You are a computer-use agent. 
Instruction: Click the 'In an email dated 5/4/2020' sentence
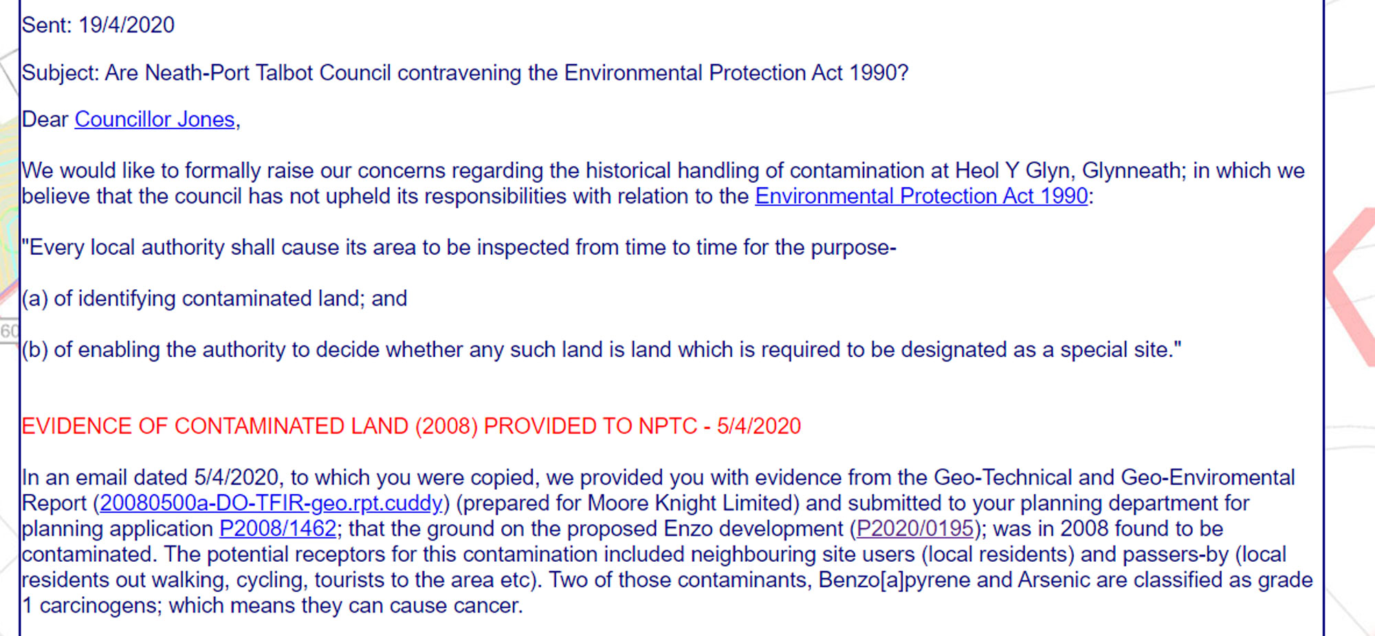pyautogui.click(x=667, y=541)
